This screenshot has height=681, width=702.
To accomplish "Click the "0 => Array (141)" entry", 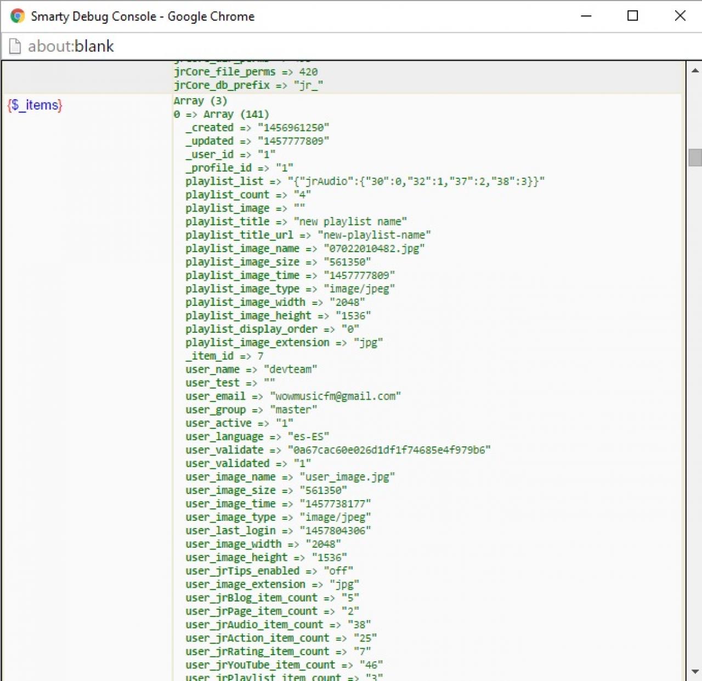I will [221, 114].
